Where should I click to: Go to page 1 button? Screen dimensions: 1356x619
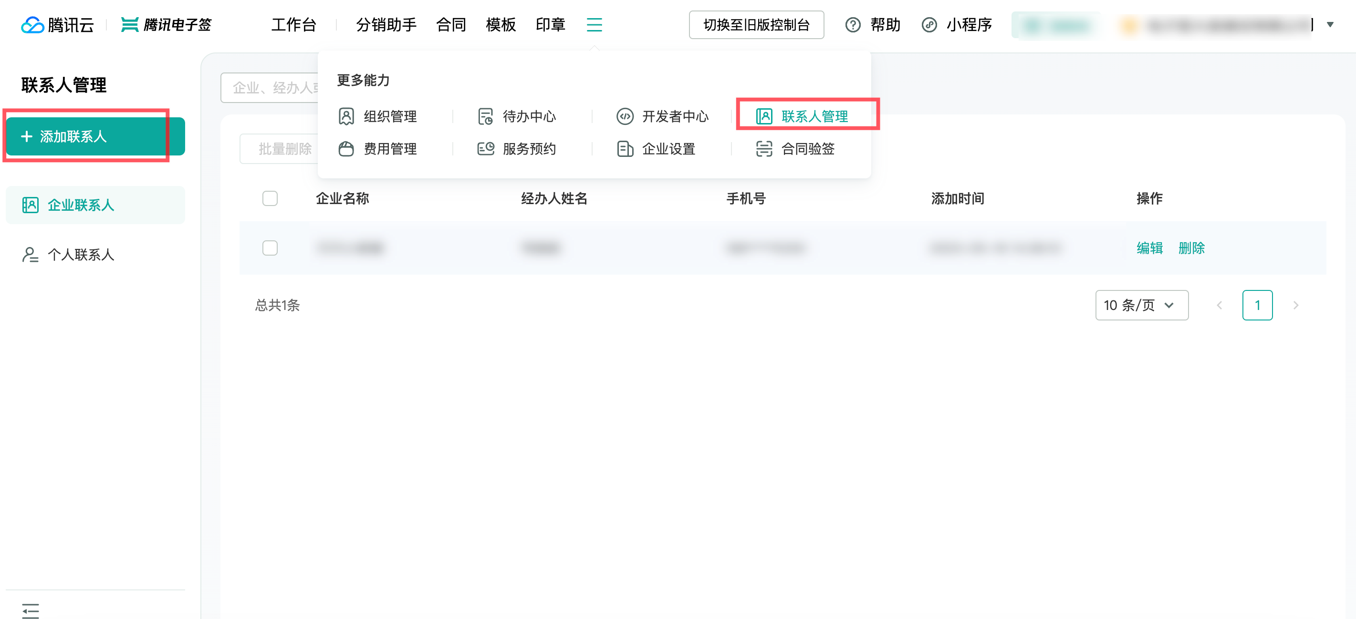pos(1257,305)
